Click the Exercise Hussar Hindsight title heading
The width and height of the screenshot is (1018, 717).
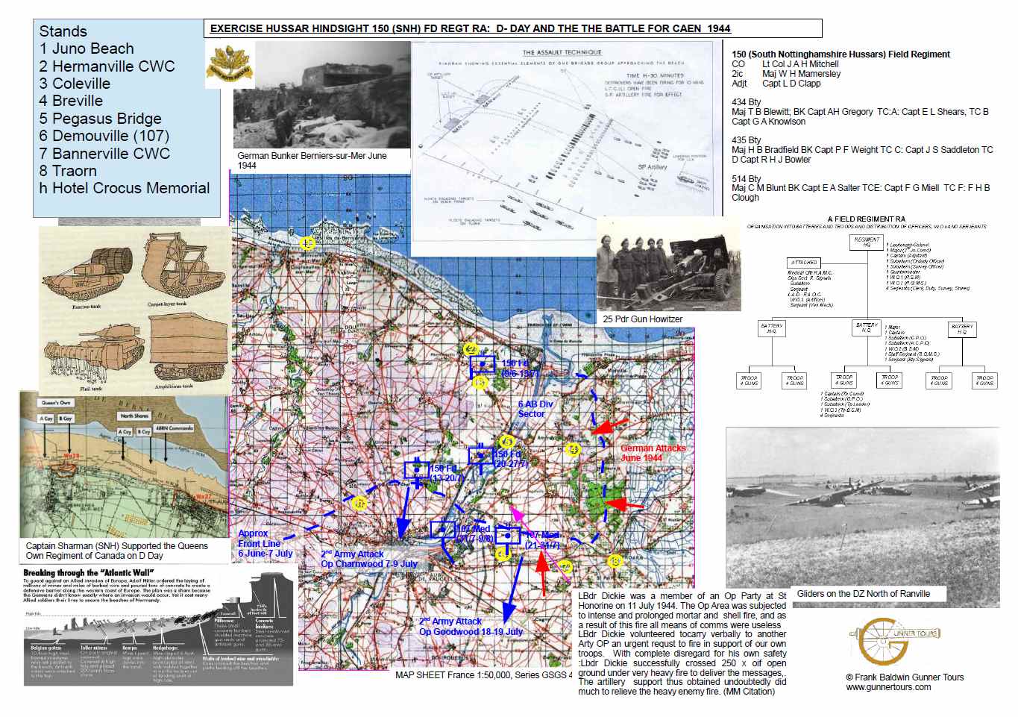[x=470, y=28]
